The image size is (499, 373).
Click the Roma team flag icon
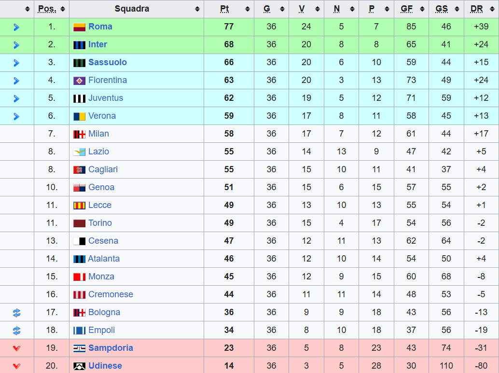pos(79,27)
